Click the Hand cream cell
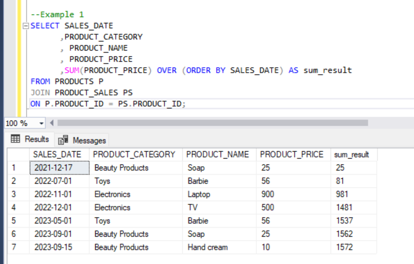414x264 pixels. 207,247
